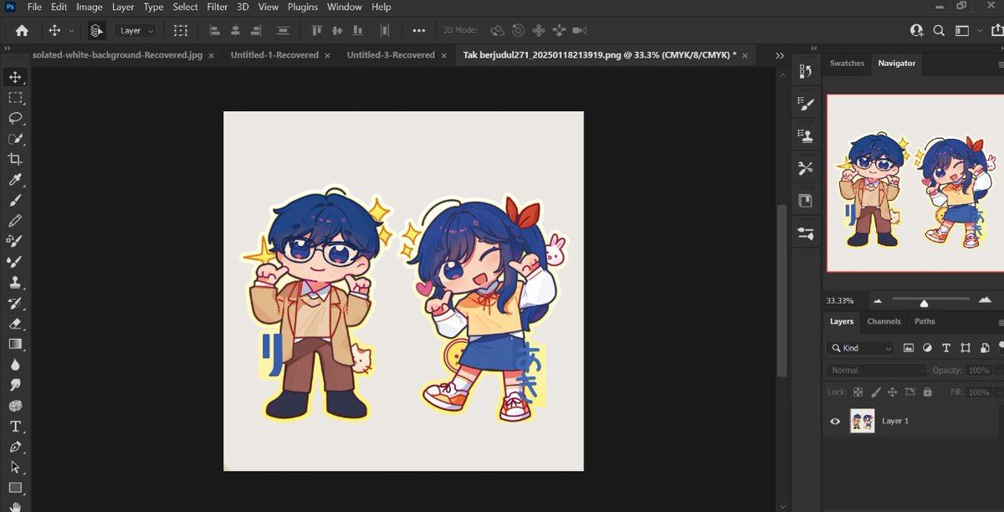Open the Brush Settings panel icon

(x=805, y=103)
